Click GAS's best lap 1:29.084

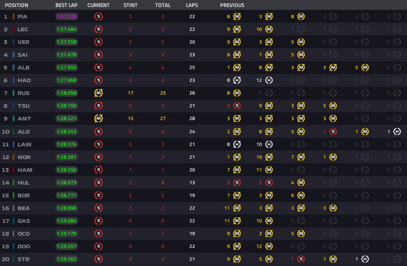pyautogui.click(x=67, y=220)
